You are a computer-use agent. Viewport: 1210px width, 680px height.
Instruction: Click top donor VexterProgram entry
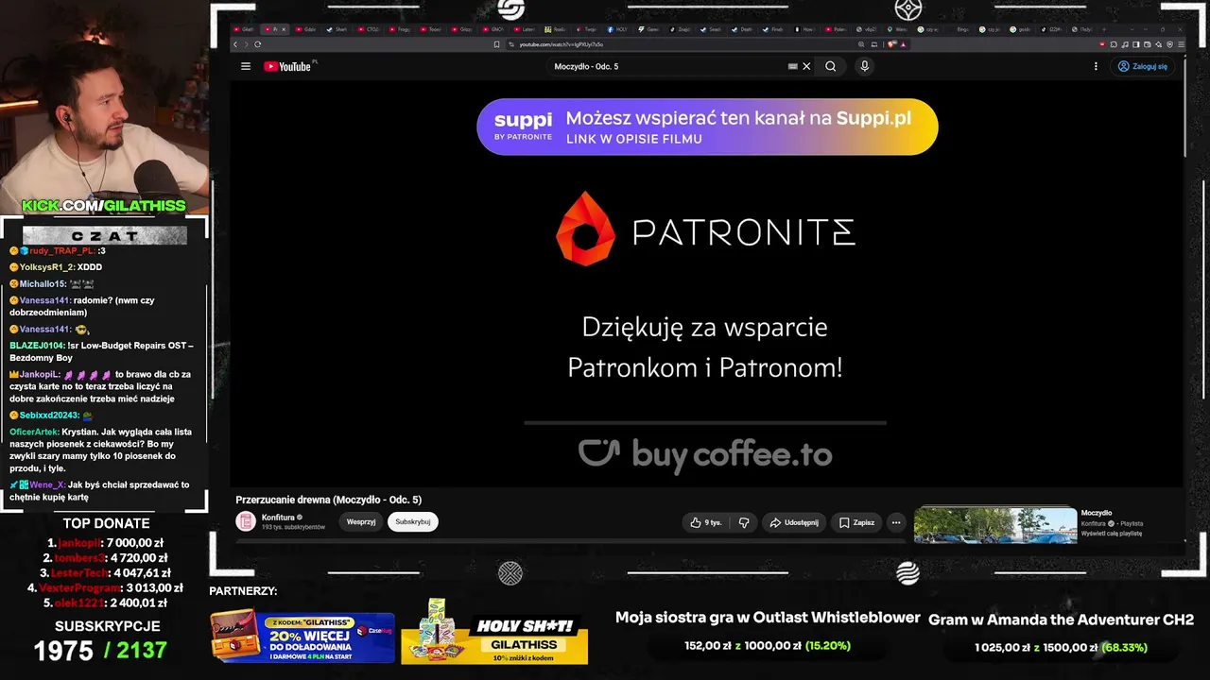coord(106,588)
